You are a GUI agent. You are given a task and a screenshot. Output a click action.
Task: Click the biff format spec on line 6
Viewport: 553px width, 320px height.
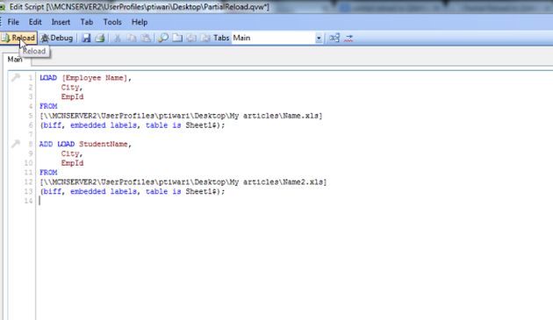point(52,125)
